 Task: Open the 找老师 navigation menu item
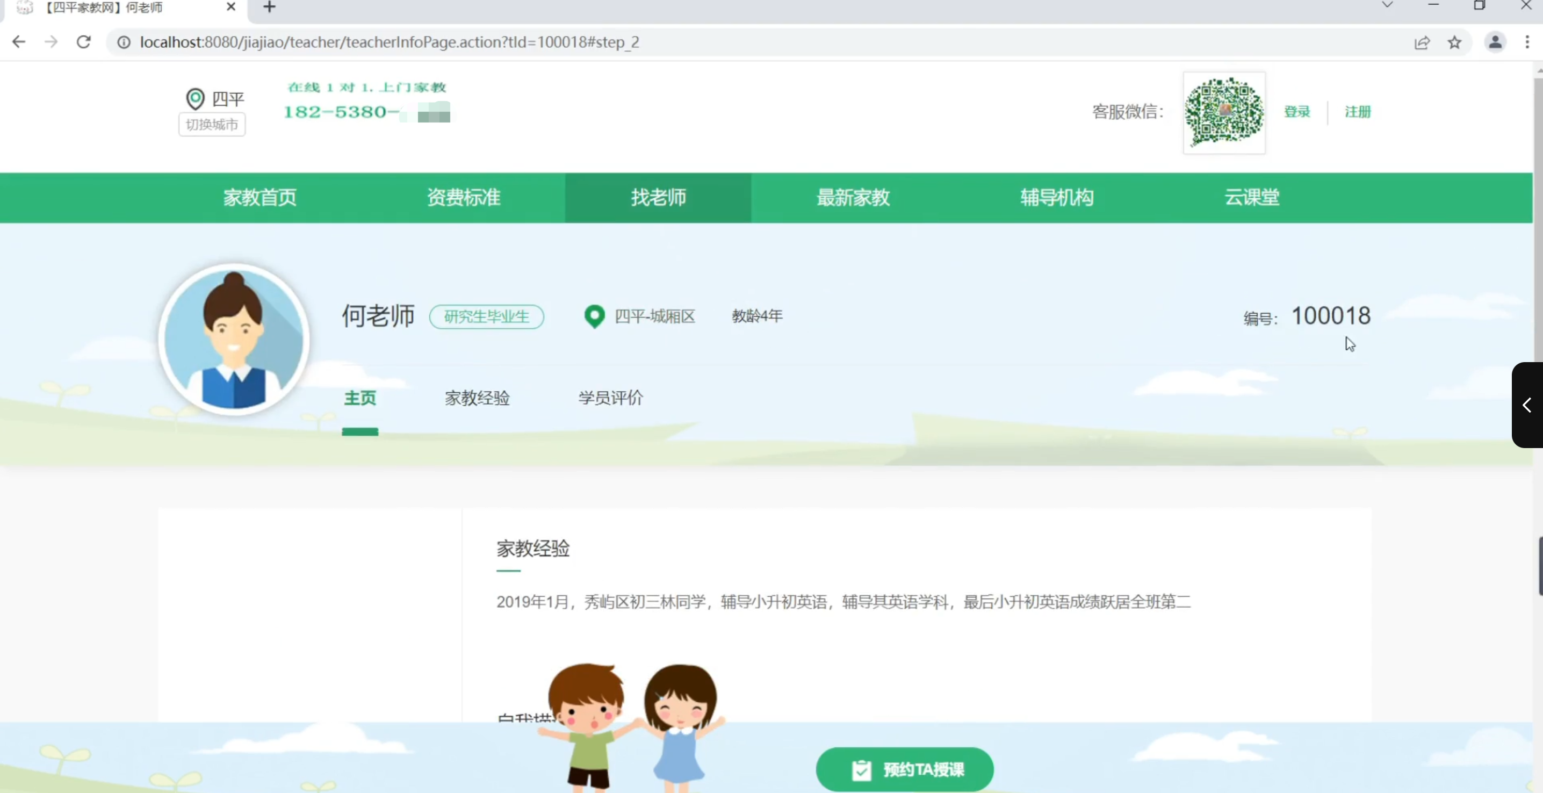[658, 198]
